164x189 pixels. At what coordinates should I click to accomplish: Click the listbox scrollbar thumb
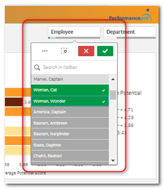coord(113,95)
